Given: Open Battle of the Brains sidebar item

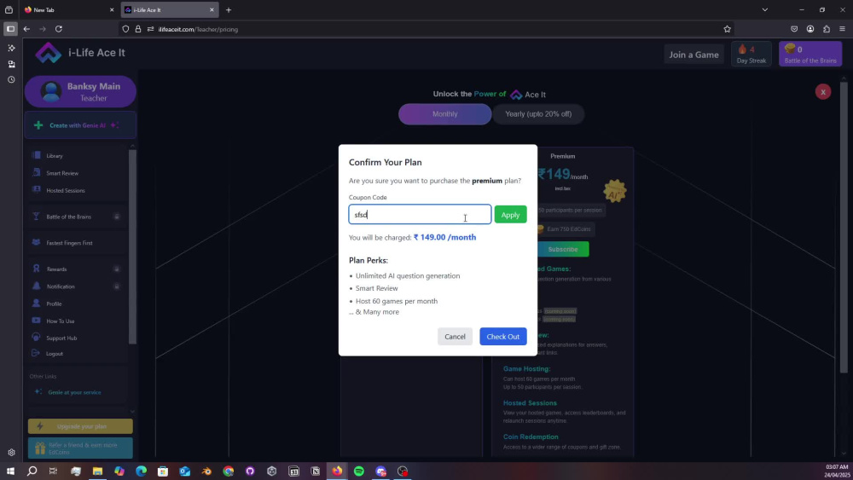Looking at the screenshot, I should click(68, 217).
